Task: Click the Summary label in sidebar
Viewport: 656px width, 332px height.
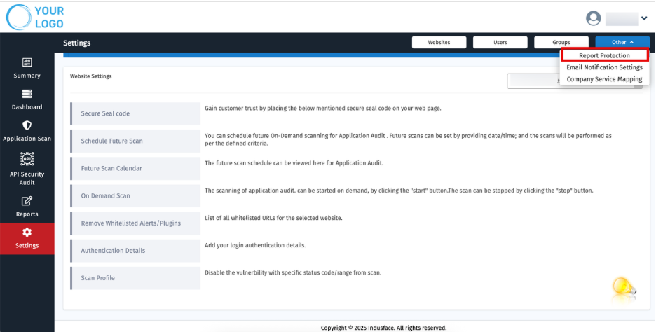Action: click(27, 76)
